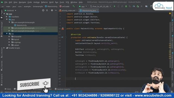This screenshot has height=98, width=174.
Task: Expand the values folder
Action: (9, 45)
